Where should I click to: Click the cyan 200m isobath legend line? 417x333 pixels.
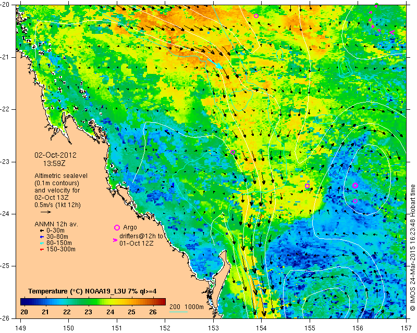(x=178, y=312)
